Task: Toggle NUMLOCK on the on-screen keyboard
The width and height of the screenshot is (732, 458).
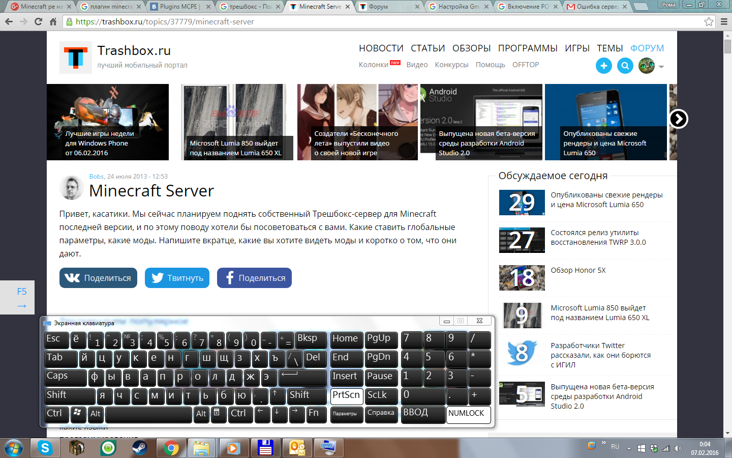Action: [x=469, y=415]
